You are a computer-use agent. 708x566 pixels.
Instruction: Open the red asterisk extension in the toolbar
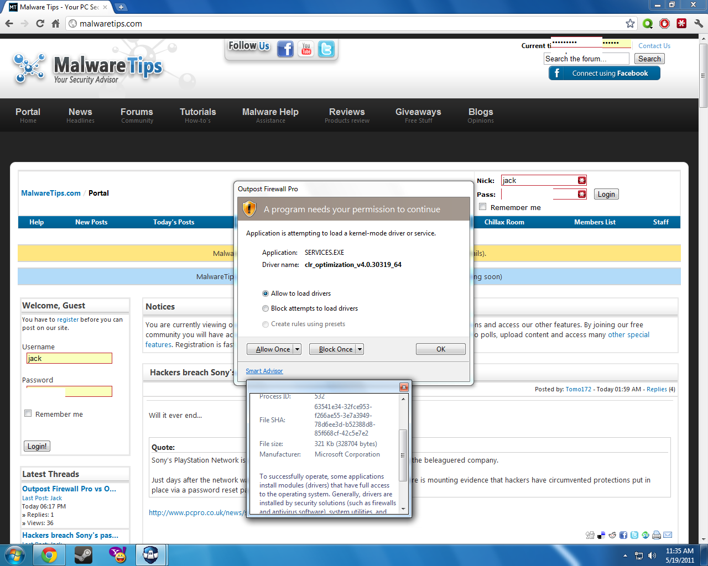point(681,23)
